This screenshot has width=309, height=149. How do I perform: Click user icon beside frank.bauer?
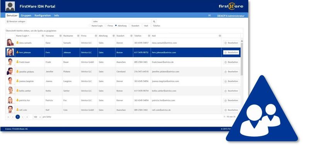tap(17, 62)
